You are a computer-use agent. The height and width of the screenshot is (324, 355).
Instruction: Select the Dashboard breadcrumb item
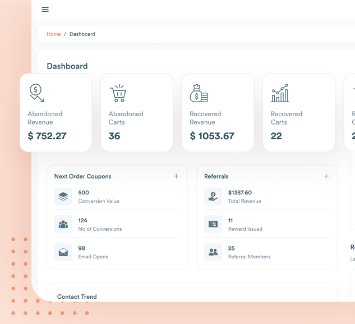pyautogui.click(x=82, y=34)
